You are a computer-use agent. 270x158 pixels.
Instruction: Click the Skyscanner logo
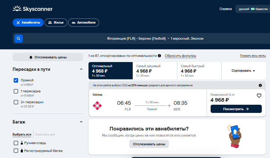point(32,9)
